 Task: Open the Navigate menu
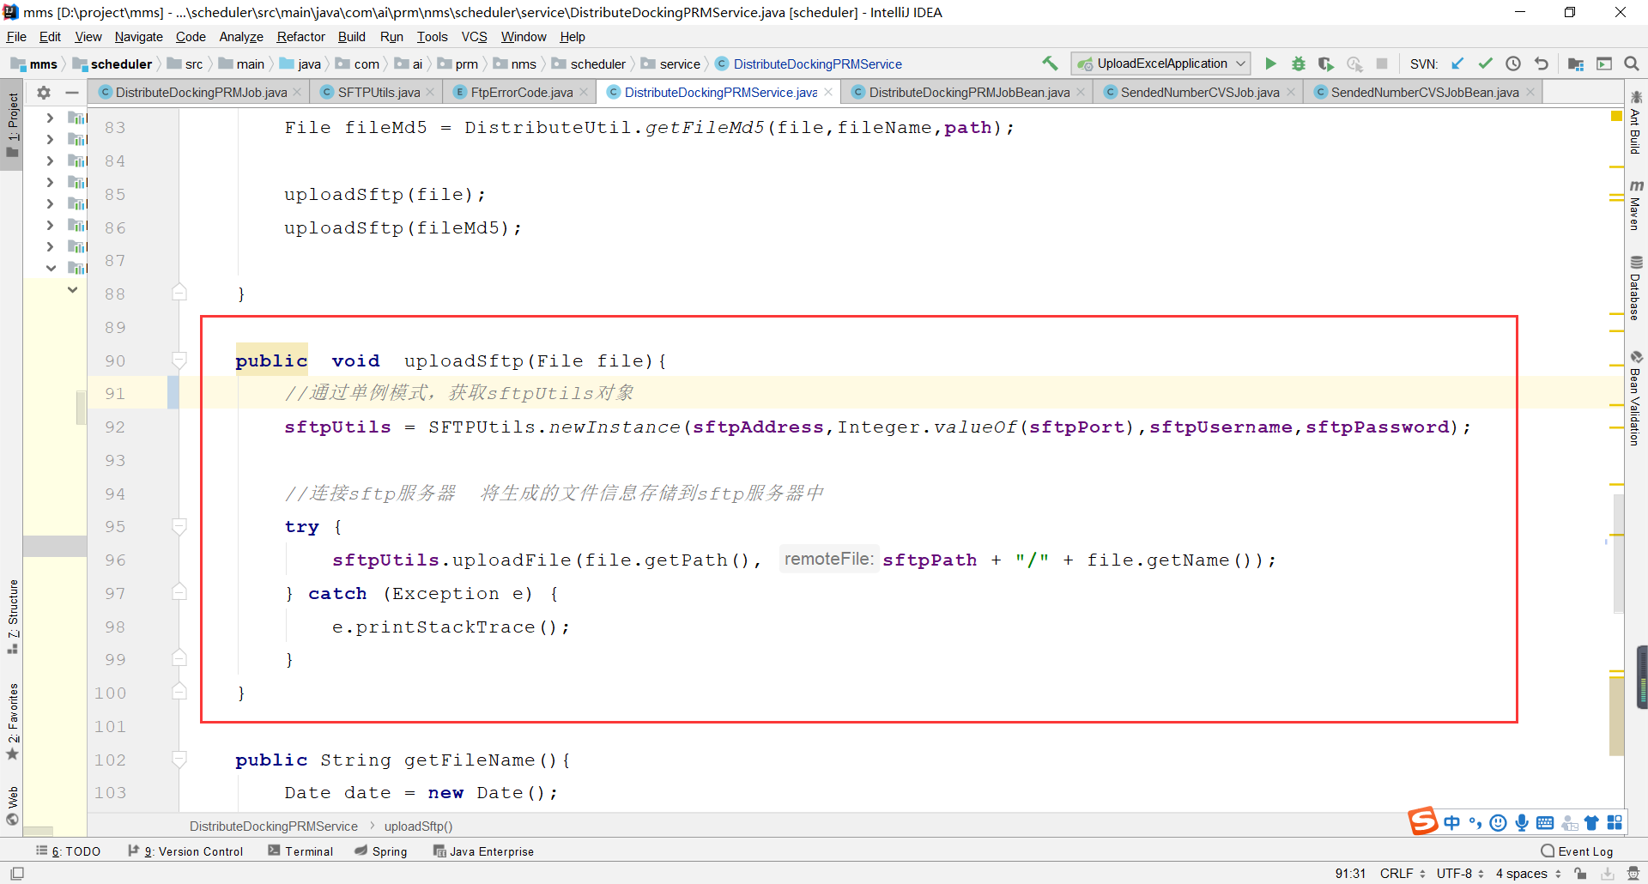(x=138, y=37)
